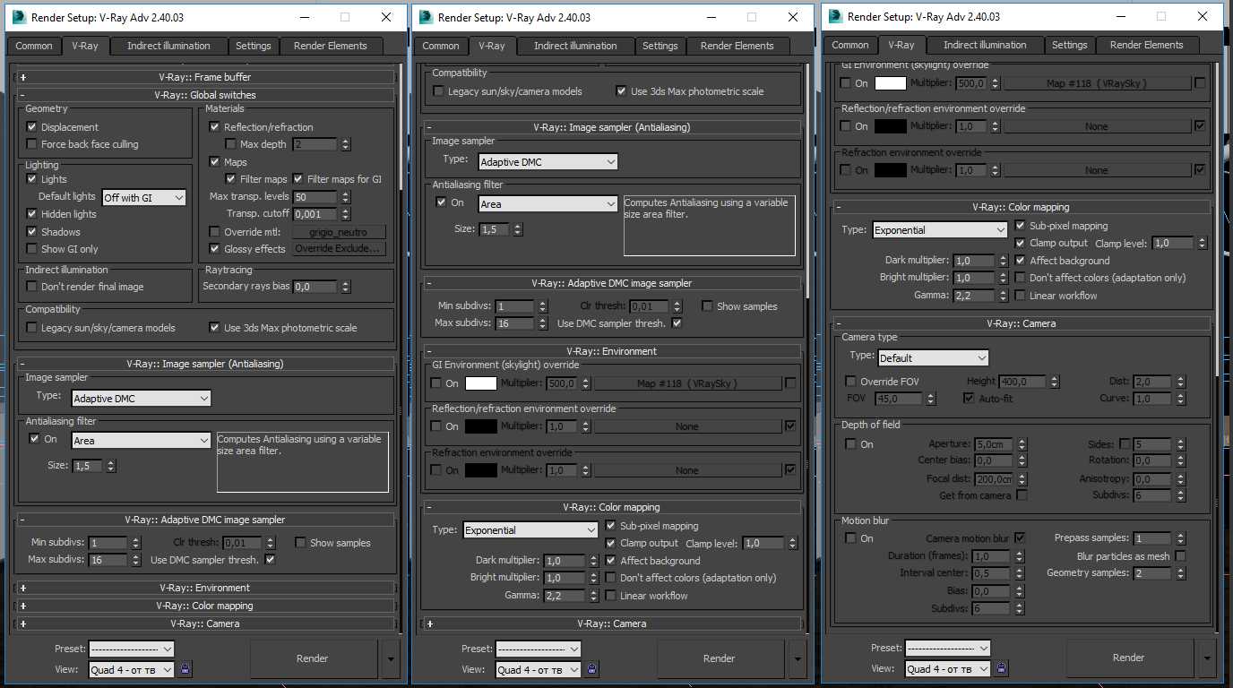The height and width of the screenshot is (688, 1233).
Task: Toggle Glossy effects checkbox in left window
Action: (215, 249)
